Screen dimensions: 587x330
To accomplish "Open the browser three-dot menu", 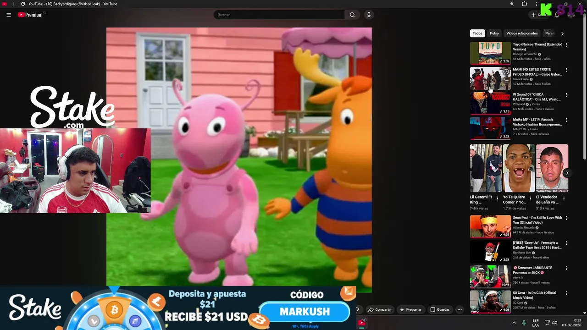I will [x=537, y=4].
